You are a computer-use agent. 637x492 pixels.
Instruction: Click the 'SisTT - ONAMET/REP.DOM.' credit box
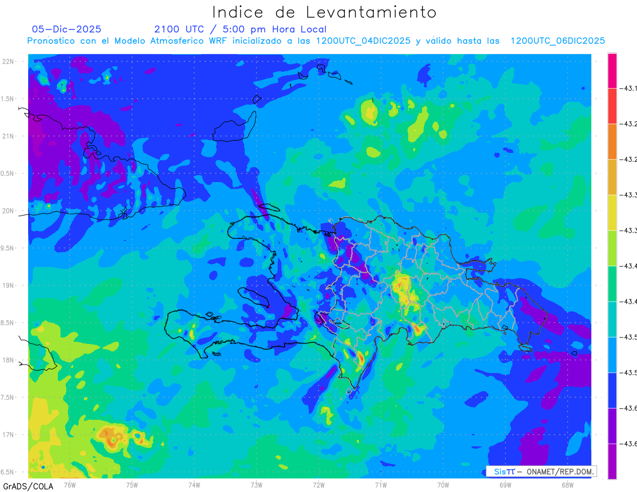click(541, 471)
